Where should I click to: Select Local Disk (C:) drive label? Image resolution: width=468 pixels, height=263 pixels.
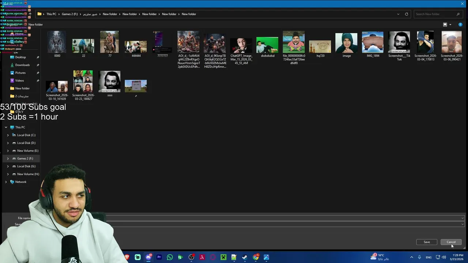(26, 135)
